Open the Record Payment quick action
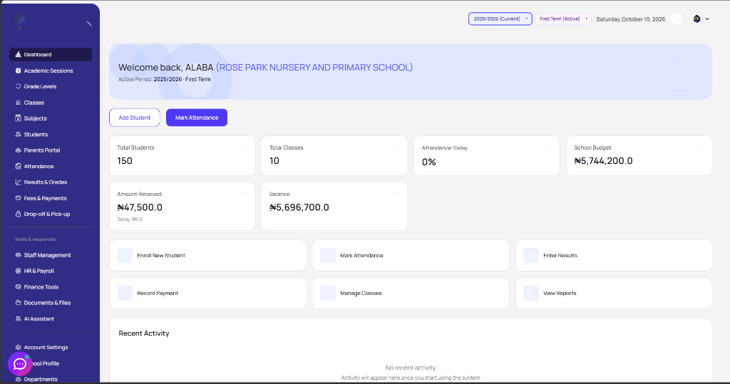This screenshot has width=730, height=384. click(x=207, y=294)
